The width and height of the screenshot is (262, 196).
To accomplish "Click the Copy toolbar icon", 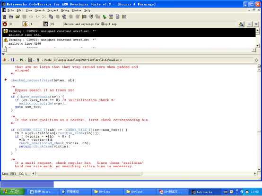I will coord(51,16).
